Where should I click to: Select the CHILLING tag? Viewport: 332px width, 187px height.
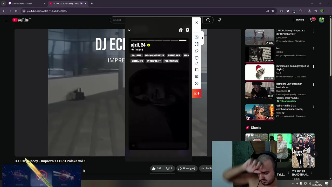pos(137,61)
